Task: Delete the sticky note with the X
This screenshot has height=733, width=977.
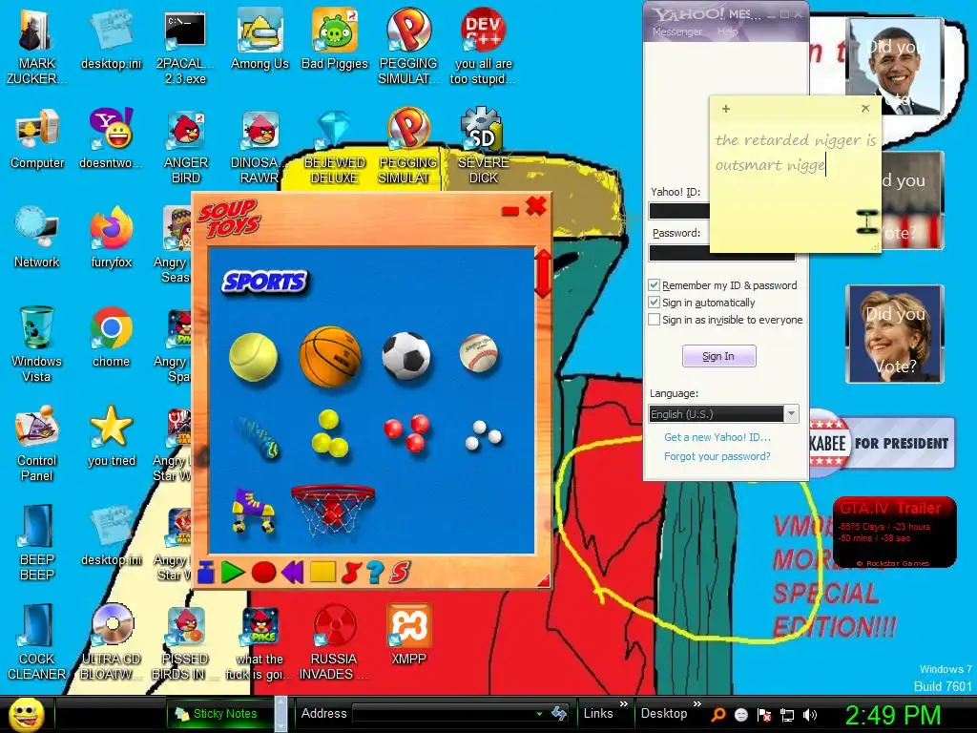Action: [865, 109]
